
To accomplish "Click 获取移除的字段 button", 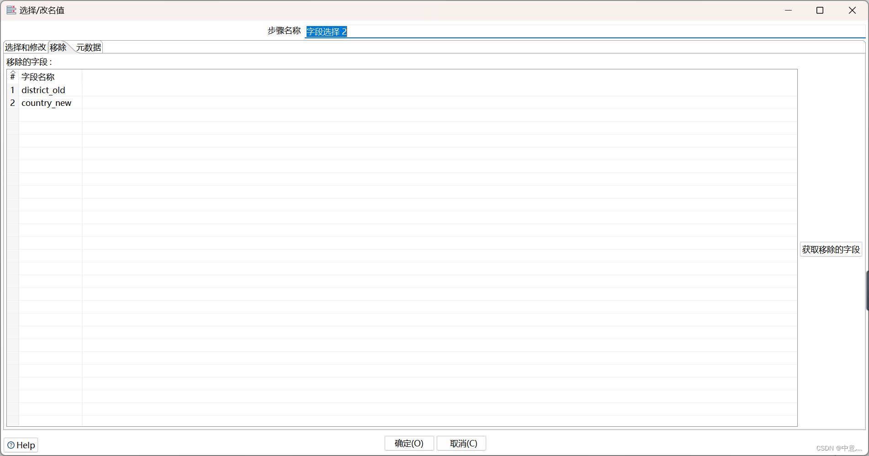I will pyautogui.click(x=831, y=250).
